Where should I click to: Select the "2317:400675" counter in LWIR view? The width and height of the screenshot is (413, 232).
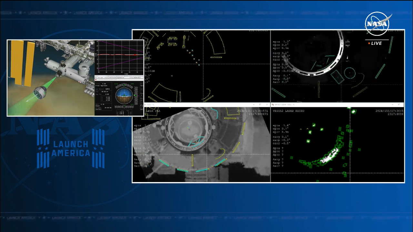tap(259, 114)
